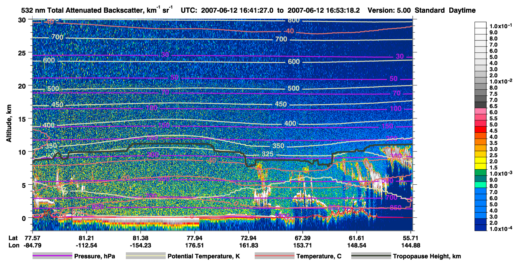This screenshot has width=516, height=265.
Task: Click the white 325 contour label
Action: point(268,154)
